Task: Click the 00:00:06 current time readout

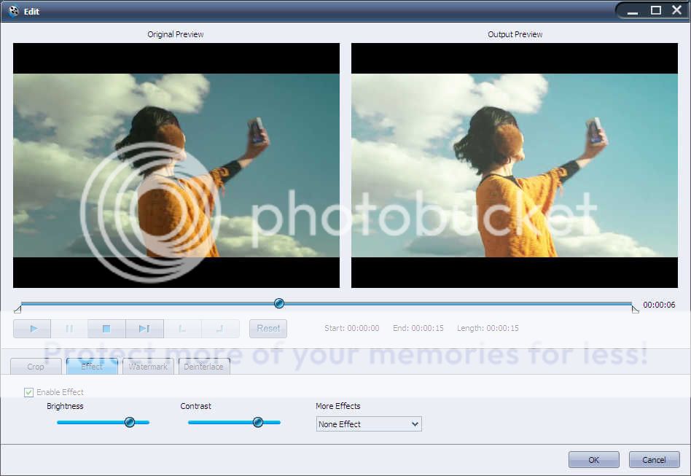Action: [x=659, y=305]
